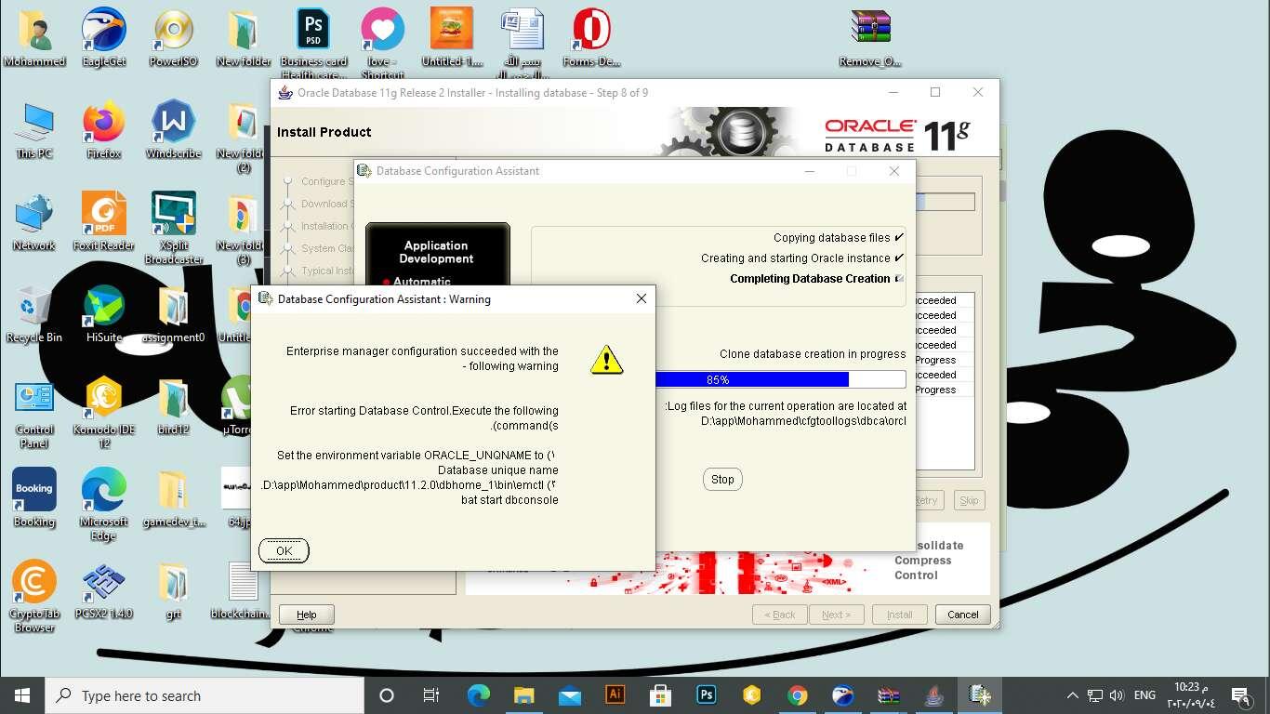Show hidden system tray icons
This screenshot has width=1270, height=714.
1072,695
